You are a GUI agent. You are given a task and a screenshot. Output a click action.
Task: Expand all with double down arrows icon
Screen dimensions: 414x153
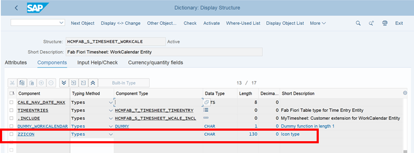[x=63, y=83]
